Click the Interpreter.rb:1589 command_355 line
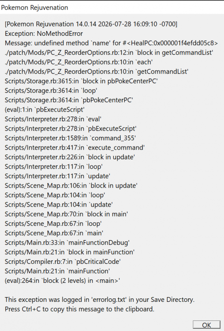Viewport: 224px width, 331px height. [70, 138]
